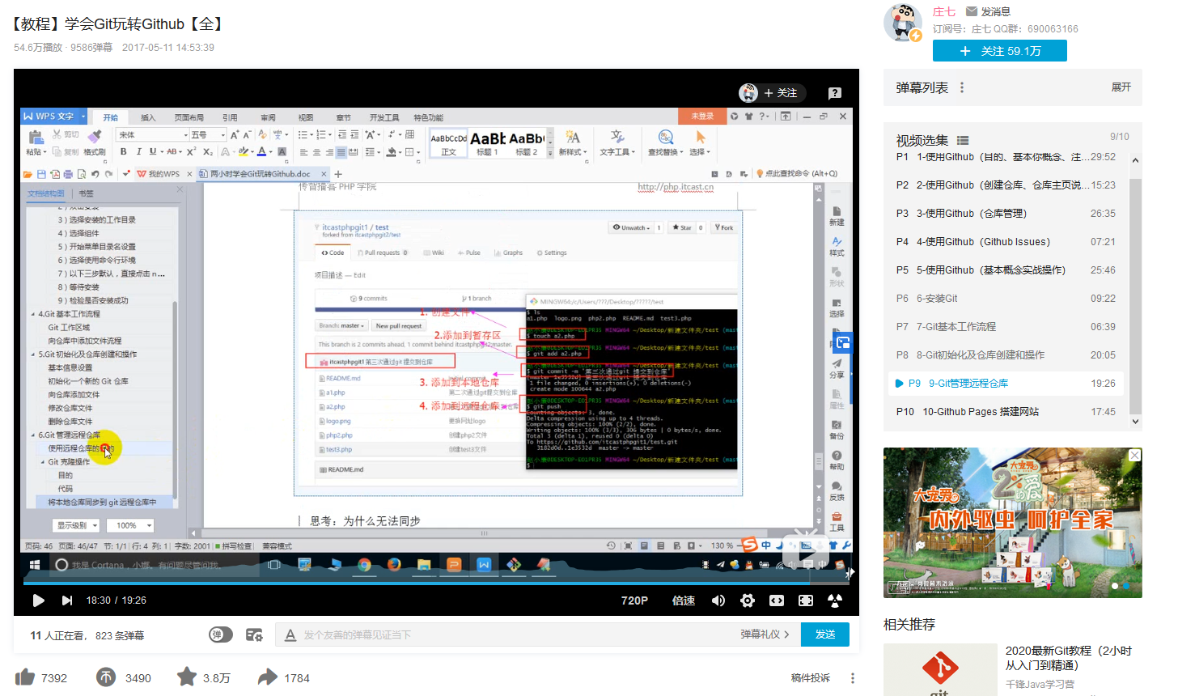Open 弹幕列表 three-dot menu

(x=962, y=87)
